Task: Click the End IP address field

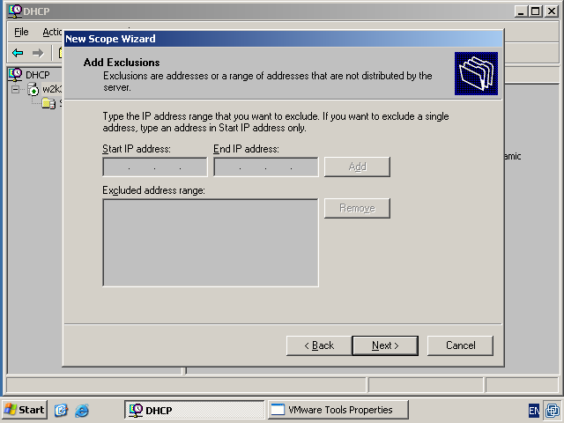Action: point(265,167)
